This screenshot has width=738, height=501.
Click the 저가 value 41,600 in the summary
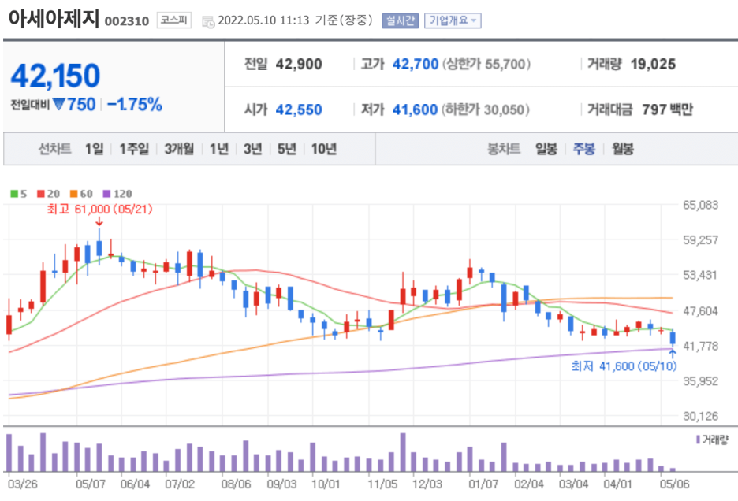415,109
